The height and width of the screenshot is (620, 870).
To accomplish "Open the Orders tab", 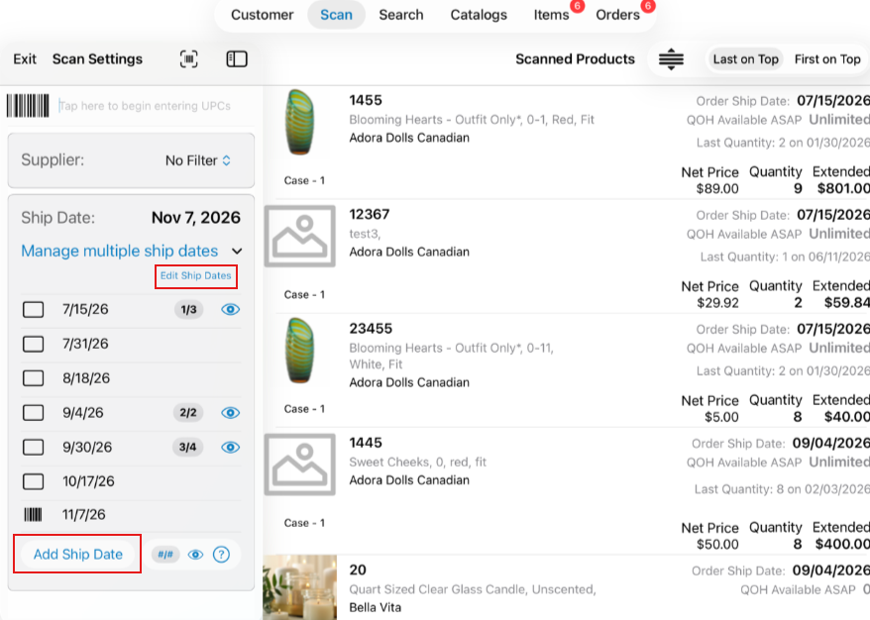I will point(617,15).
